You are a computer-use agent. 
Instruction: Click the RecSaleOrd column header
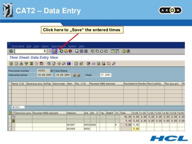(x=131, y=84)
